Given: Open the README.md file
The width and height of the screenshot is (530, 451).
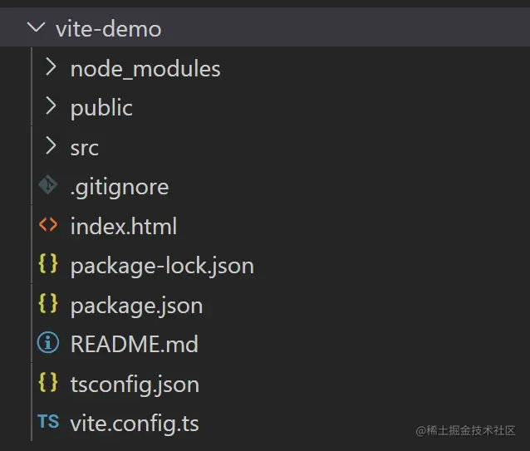Looking at the screenshot, I should (135, 344).
